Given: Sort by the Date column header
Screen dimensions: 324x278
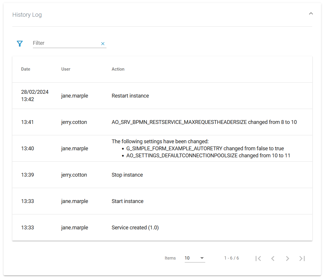Looking at the screenshot, I should 26,69.
